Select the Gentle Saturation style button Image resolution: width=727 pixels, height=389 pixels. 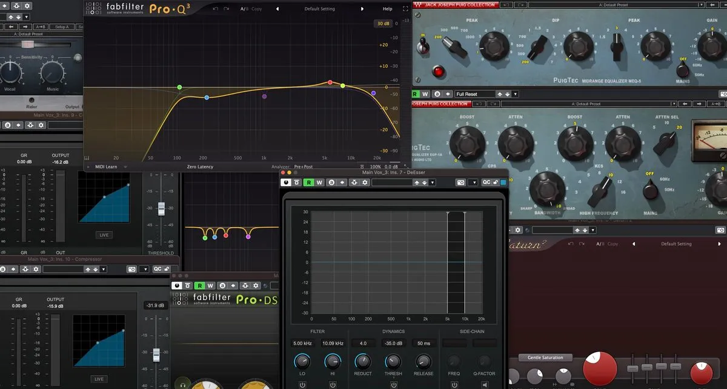click(x=545, y=357)
